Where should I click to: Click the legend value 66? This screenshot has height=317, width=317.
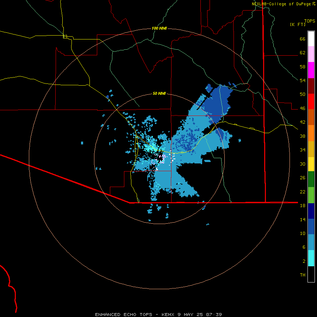coord(303,39)
